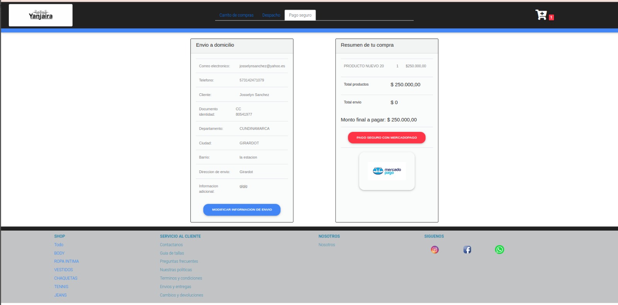Click the Mercado Pago logo card

[x=387, y=171]
